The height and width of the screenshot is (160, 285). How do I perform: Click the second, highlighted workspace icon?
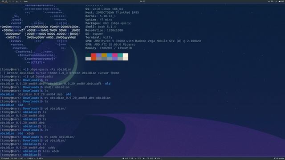6,1
